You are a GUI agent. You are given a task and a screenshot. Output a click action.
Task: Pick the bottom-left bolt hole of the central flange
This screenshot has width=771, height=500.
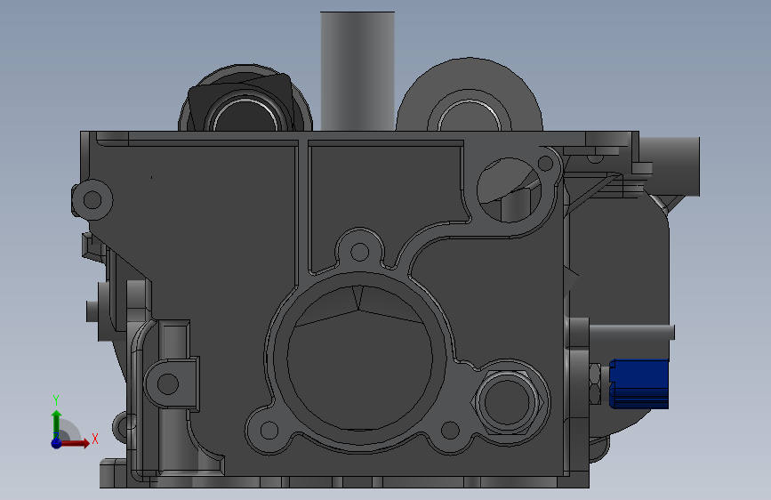click(x=269, y=430)
